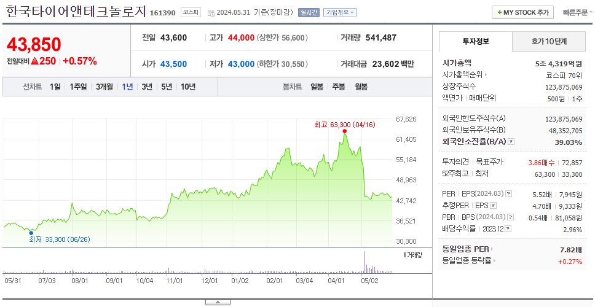Click 거래량 value 541,487
Screen dimensions: 595x307
(x=381, y=37)
